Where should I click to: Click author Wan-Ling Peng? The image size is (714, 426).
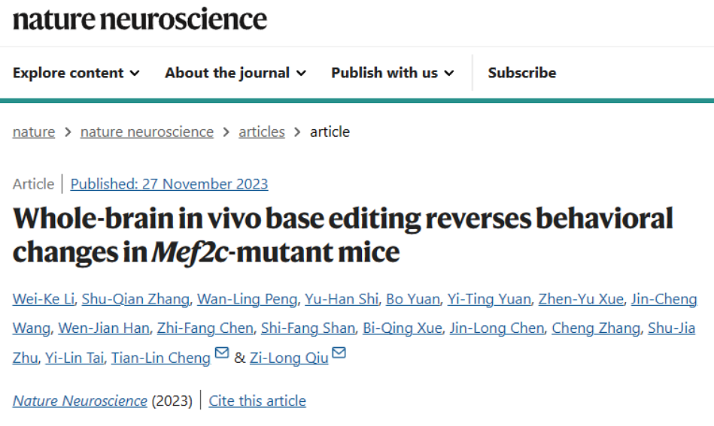pyautogui.click(x=247, y=299)
